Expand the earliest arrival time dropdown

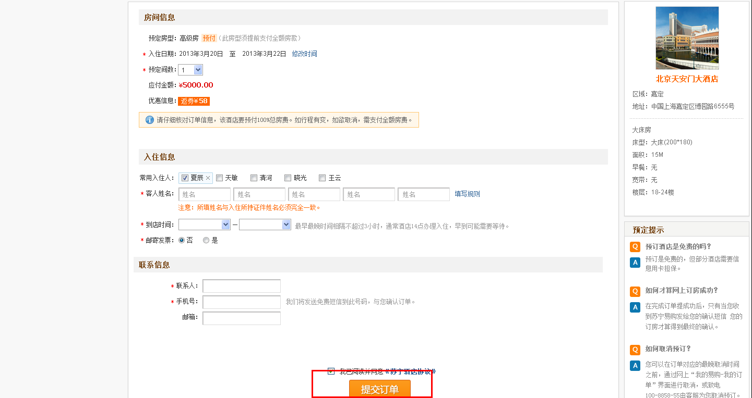point(205,225)
